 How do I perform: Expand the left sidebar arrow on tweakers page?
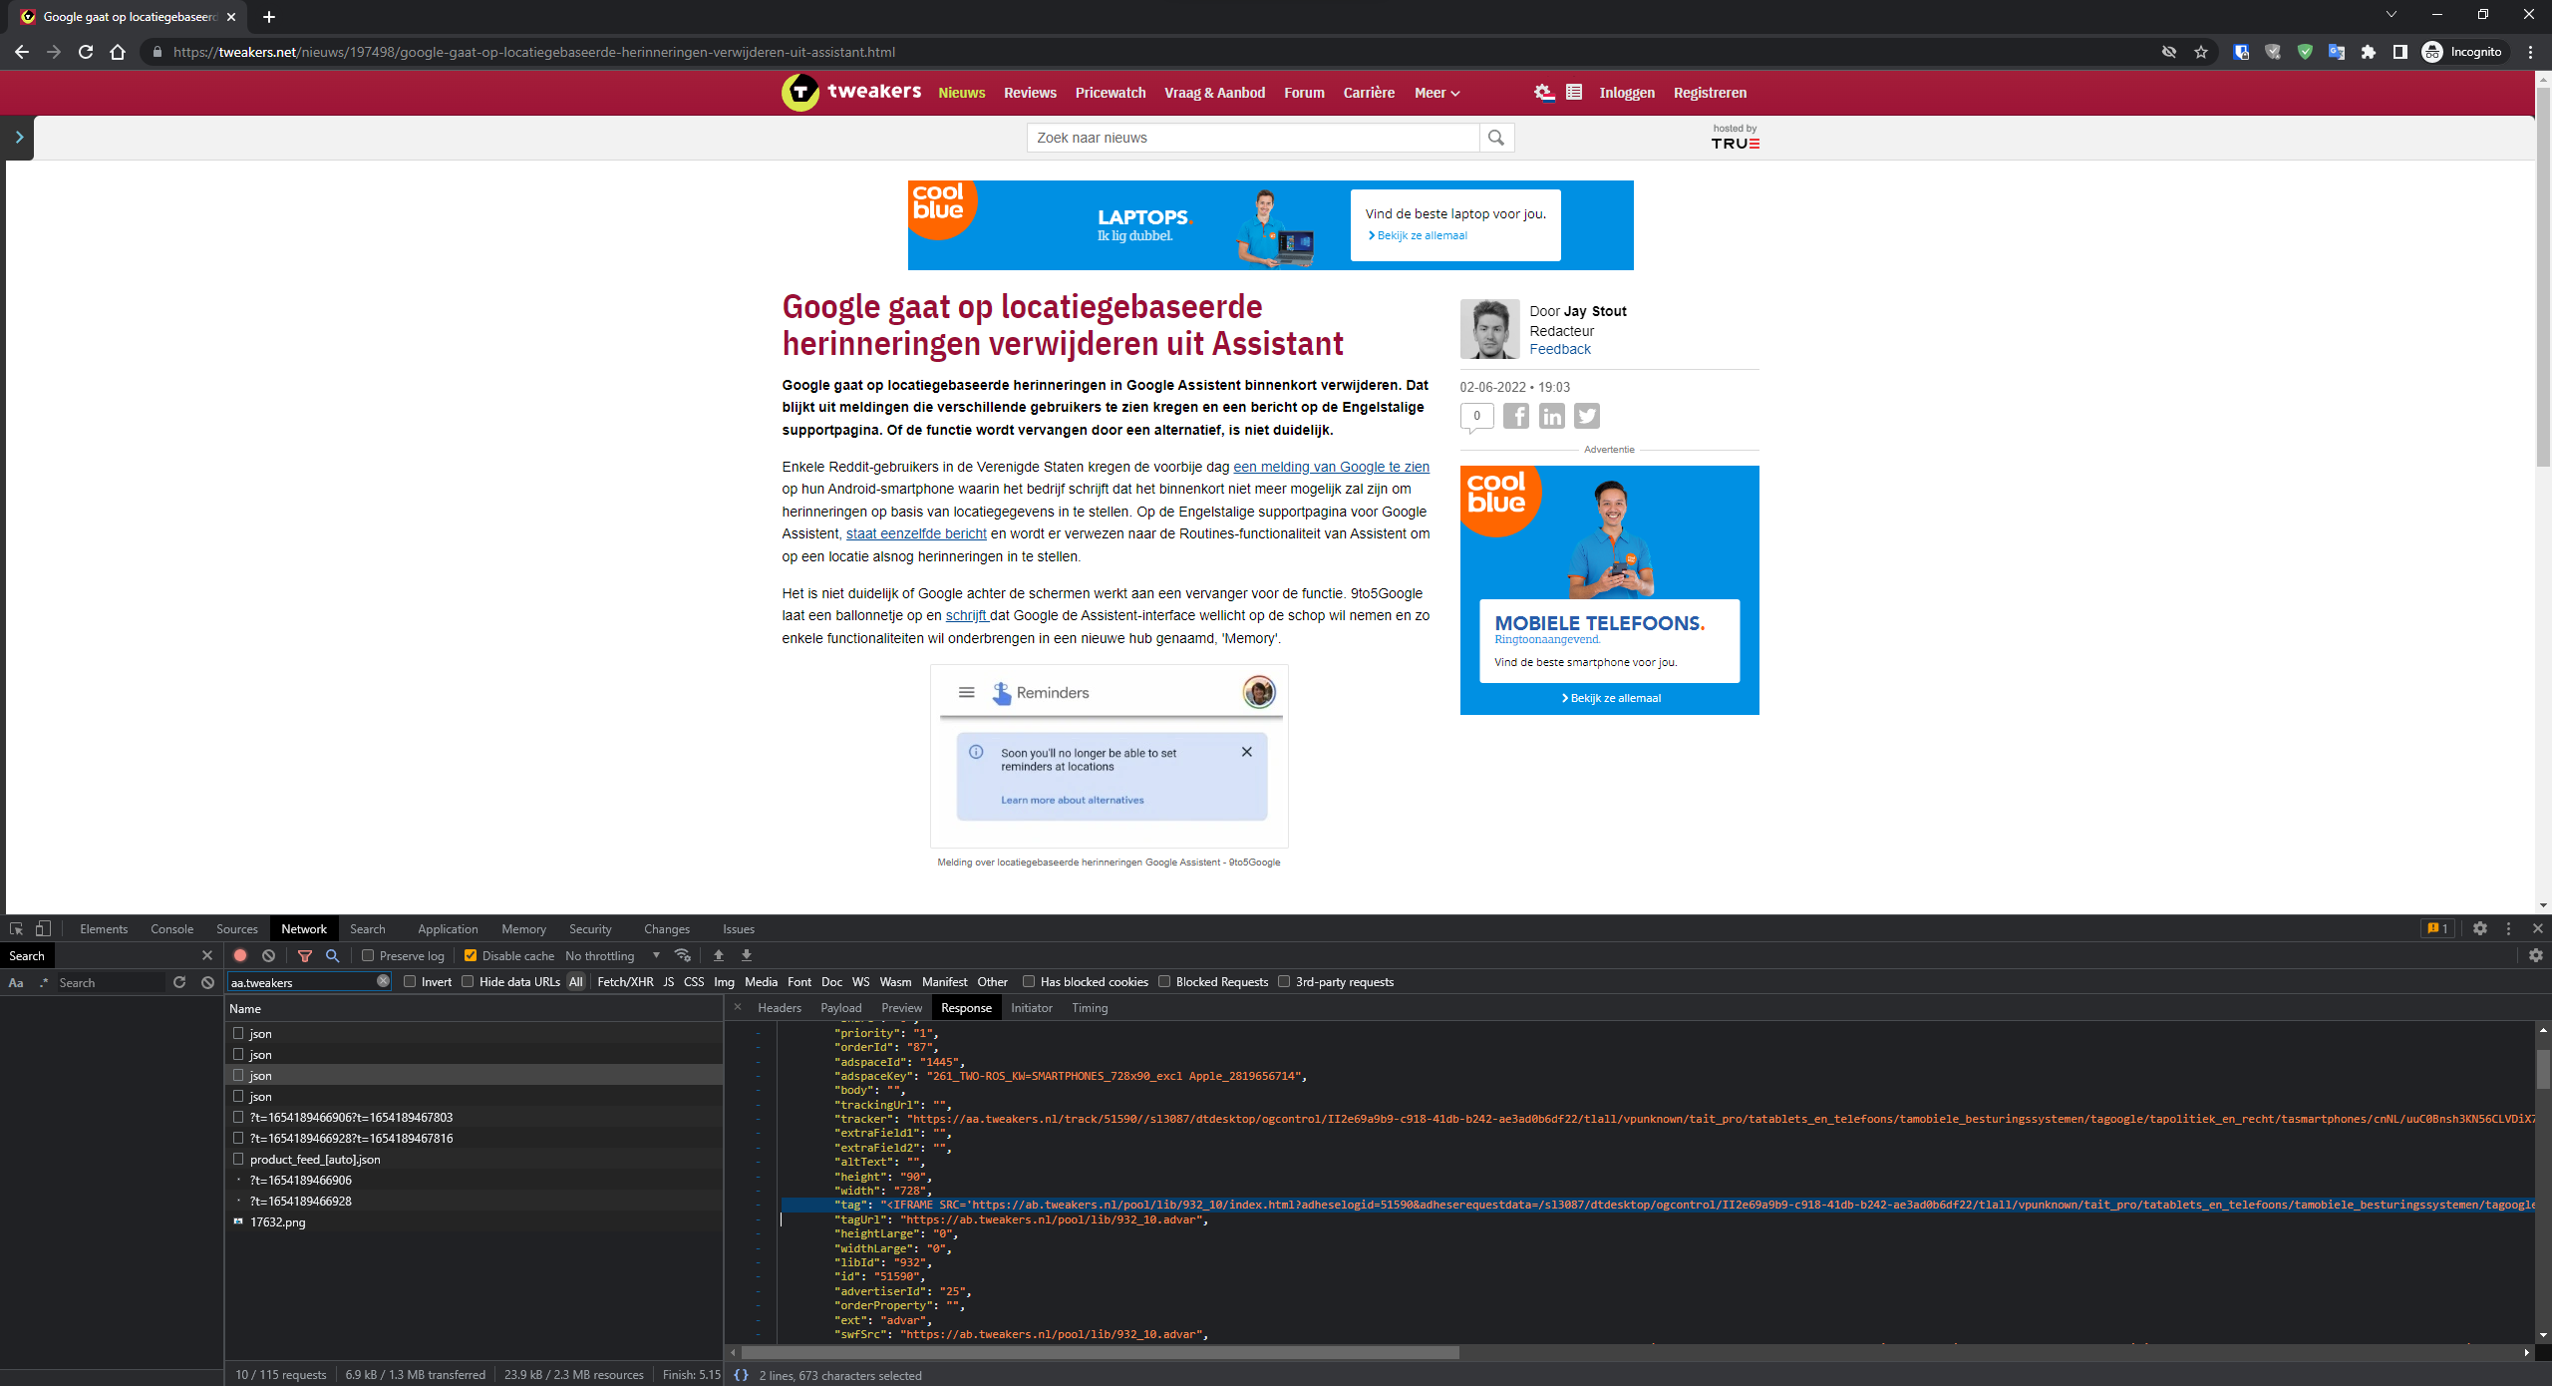pyautogui.click(x=18, y=138)
